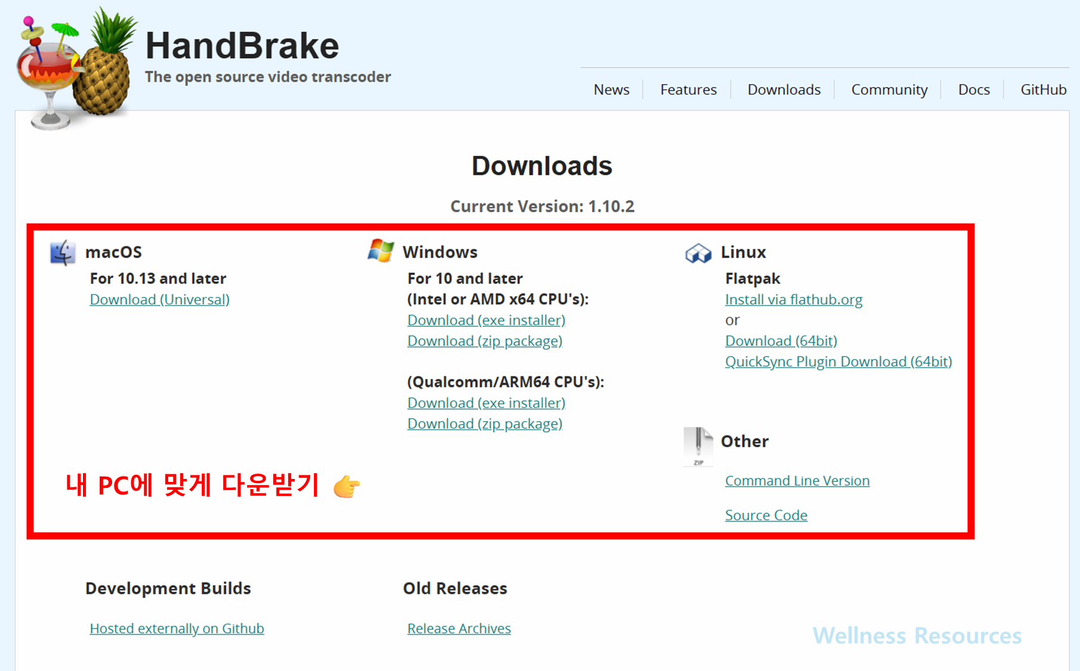Screen dimensions: 1080x671
Task: Click '(Intel or AMD x64 CPU's):' label
Action: click(x=498, y=299)
